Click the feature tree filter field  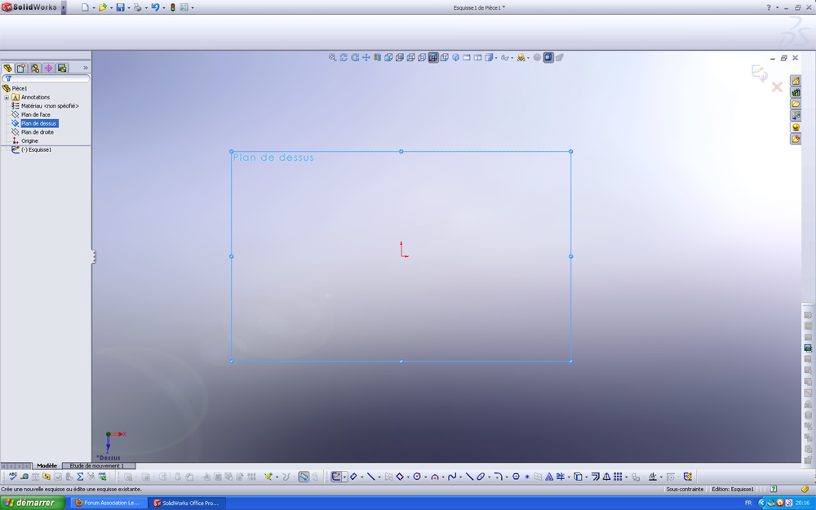46,78
